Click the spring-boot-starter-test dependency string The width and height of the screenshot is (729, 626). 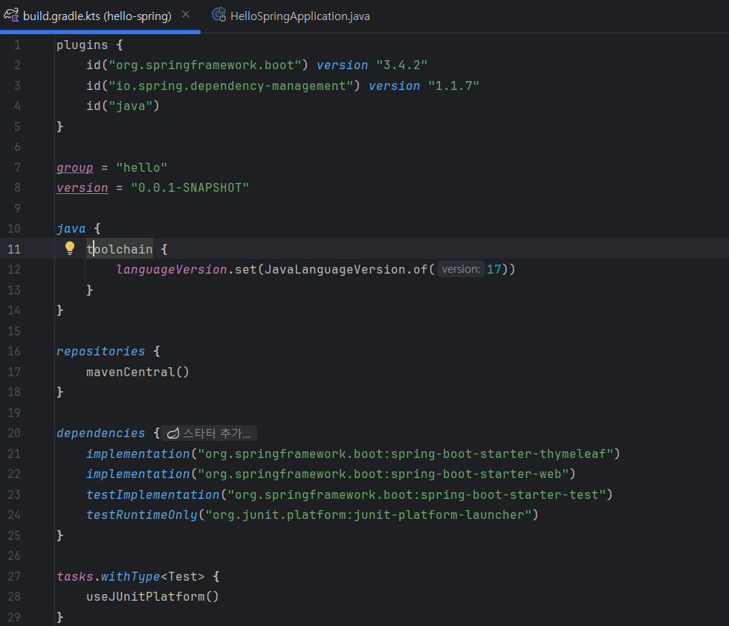pyautogui.click(x=417, y=495)
